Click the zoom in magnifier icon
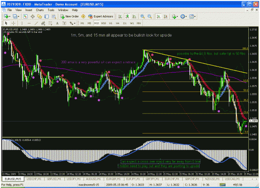The image size is (260, 188). [x=142, y=16]
